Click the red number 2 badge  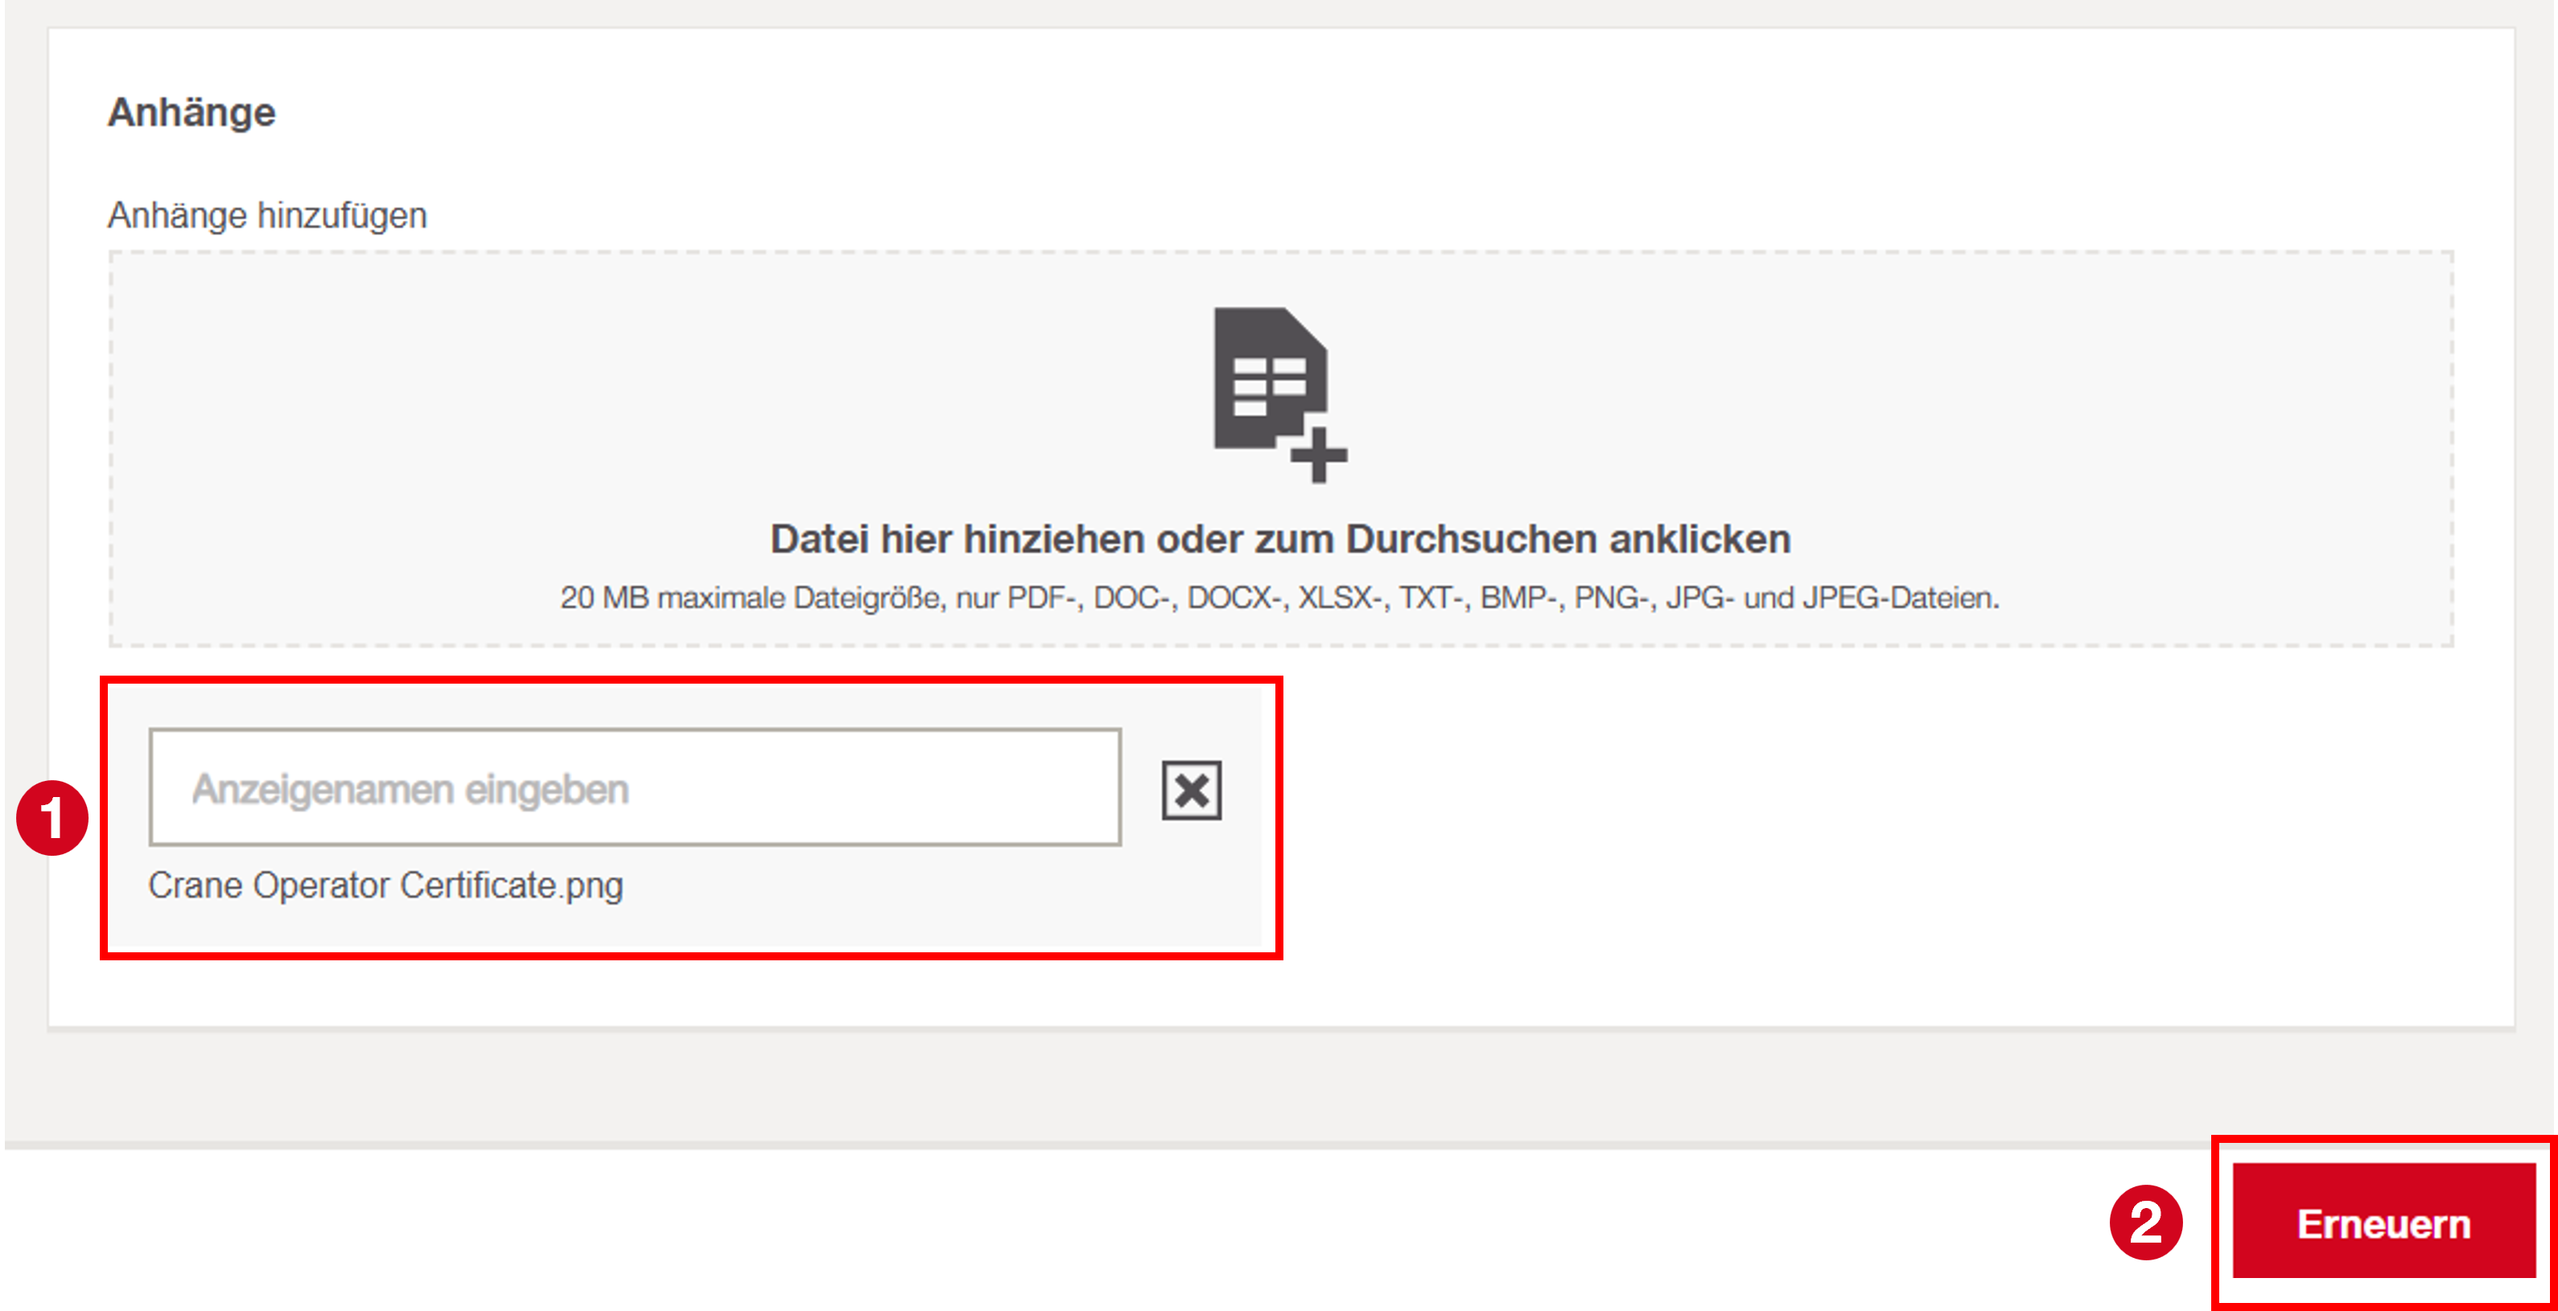click(x=2145, y=1223)
